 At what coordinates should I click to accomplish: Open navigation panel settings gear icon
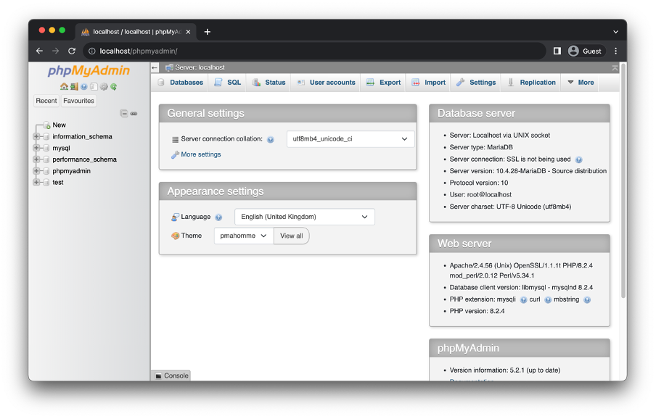point(104,86)
